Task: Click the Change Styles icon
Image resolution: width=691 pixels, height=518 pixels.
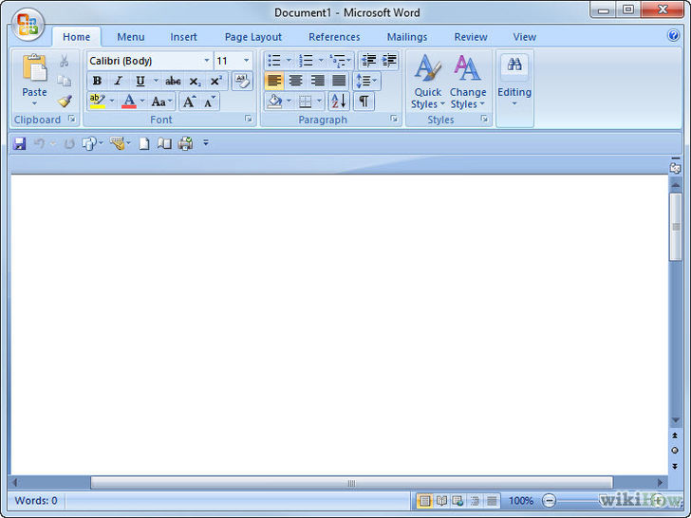Action: (467, 68)
